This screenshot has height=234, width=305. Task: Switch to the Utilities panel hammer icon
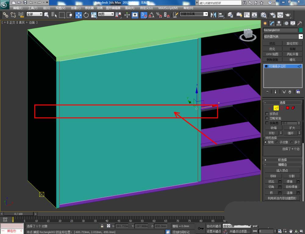(x=300, y=24)
